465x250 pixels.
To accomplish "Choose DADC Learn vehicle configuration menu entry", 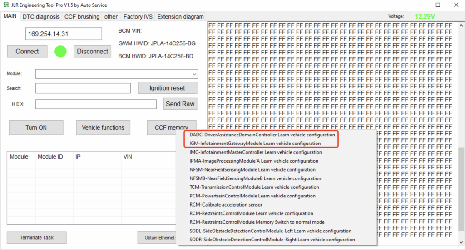I will (262, 135).
